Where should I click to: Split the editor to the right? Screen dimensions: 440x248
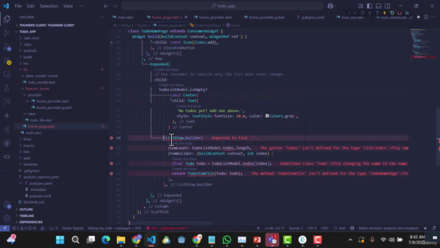tap(426, 17)
